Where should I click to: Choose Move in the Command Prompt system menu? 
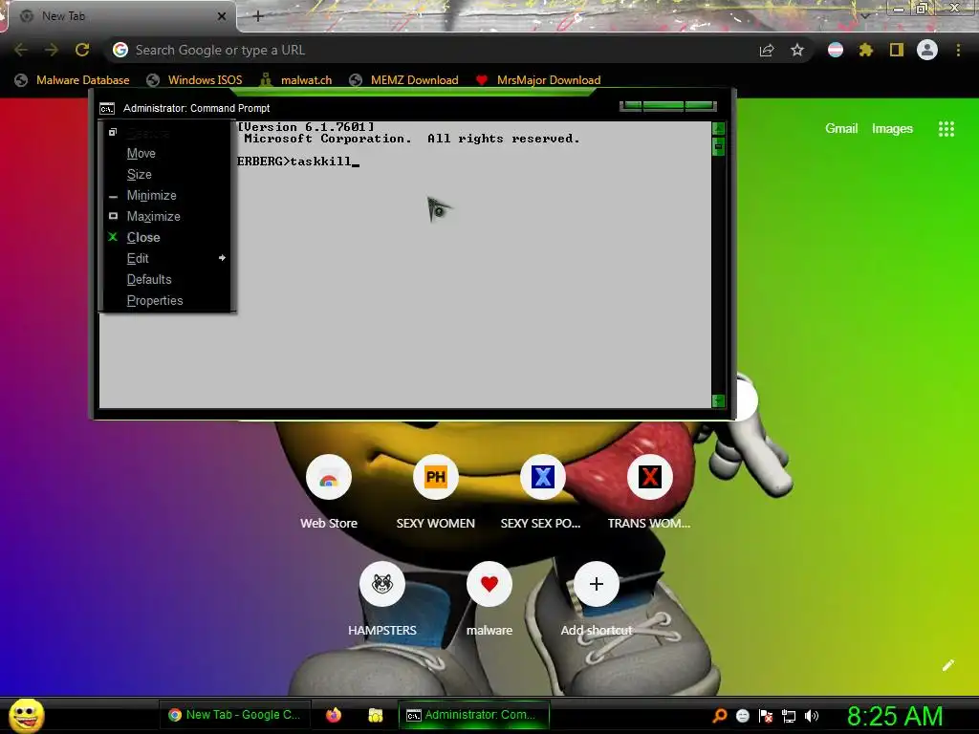tap(167, 154)
